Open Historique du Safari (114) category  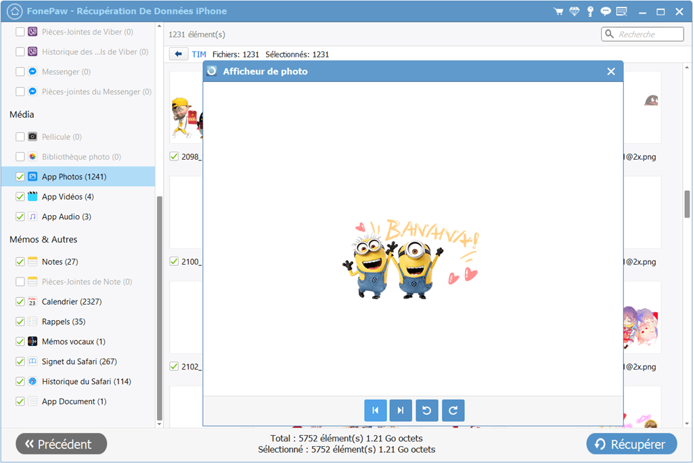pos(79,381)
